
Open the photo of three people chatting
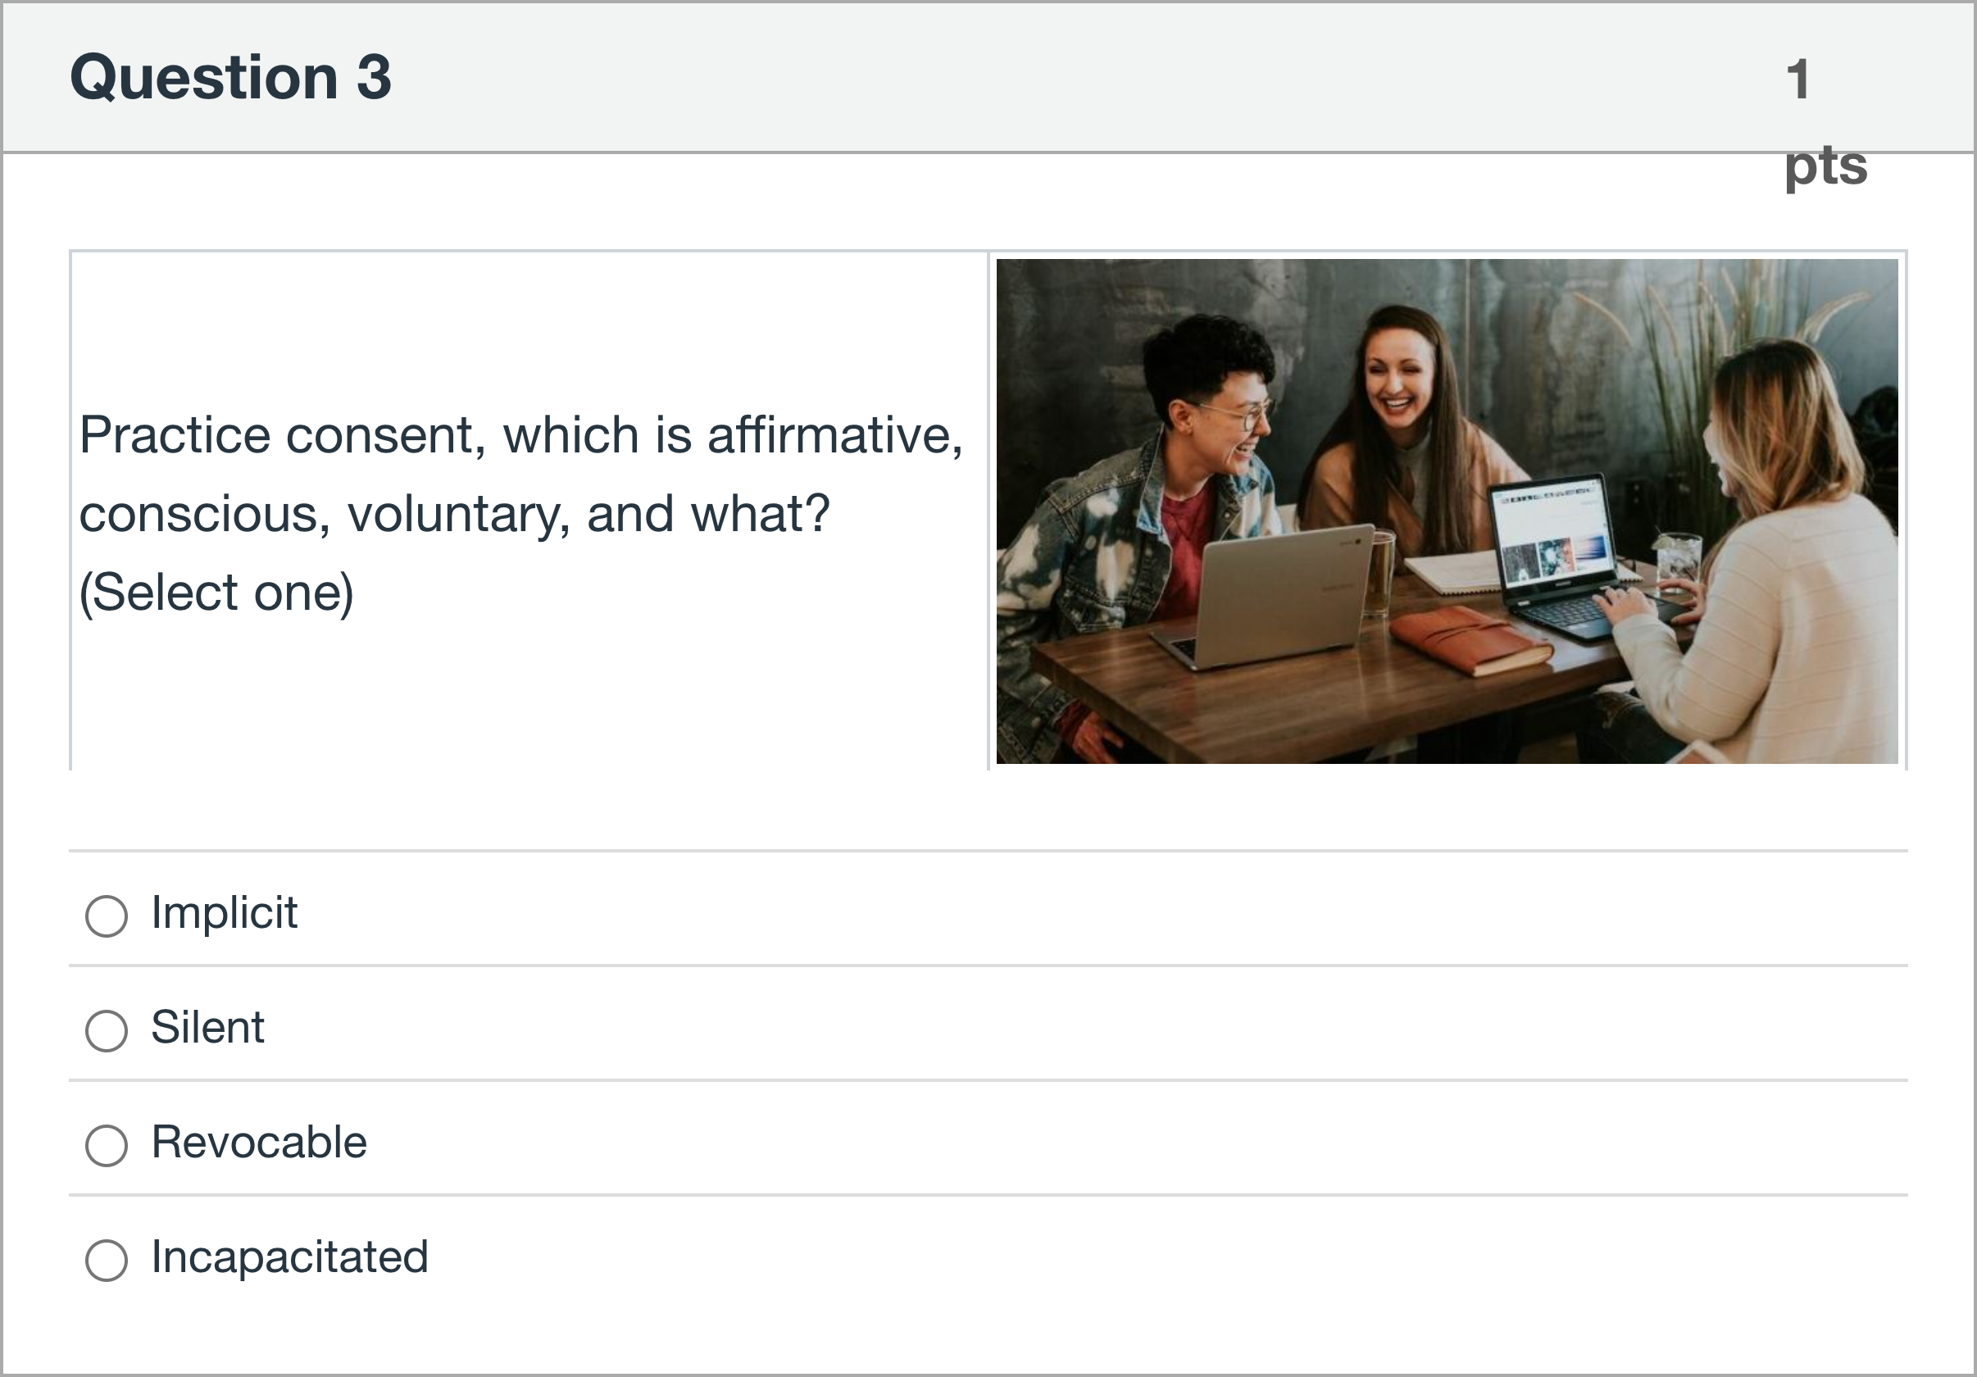coord(1447,511)
